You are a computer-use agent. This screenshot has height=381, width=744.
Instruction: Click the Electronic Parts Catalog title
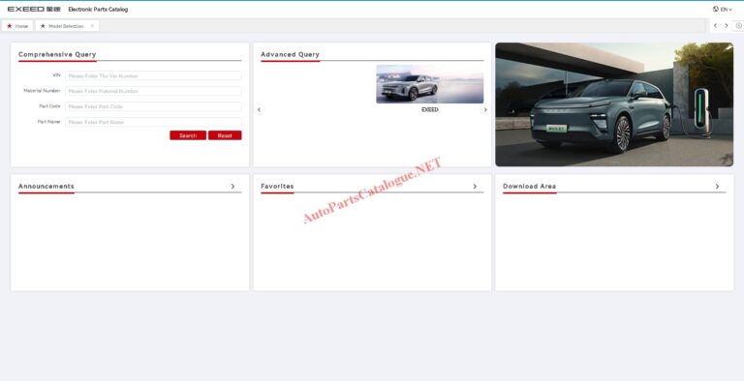coord(98,9)
